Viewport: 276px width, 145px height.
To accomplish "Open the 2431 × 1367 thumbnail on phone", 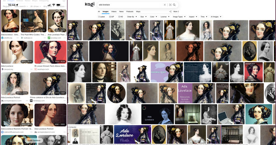I will pos(49,84).
